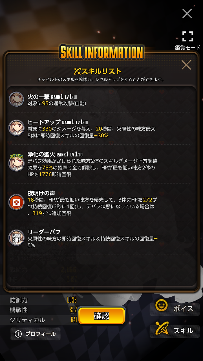Tap the info icon beside プロフィール
Image resolution: width=203 pixels, height=361 pixels.
point(18,334)
